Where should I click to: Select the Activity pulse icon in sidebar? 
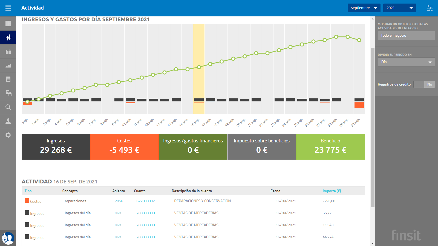(x=8, y=37)
